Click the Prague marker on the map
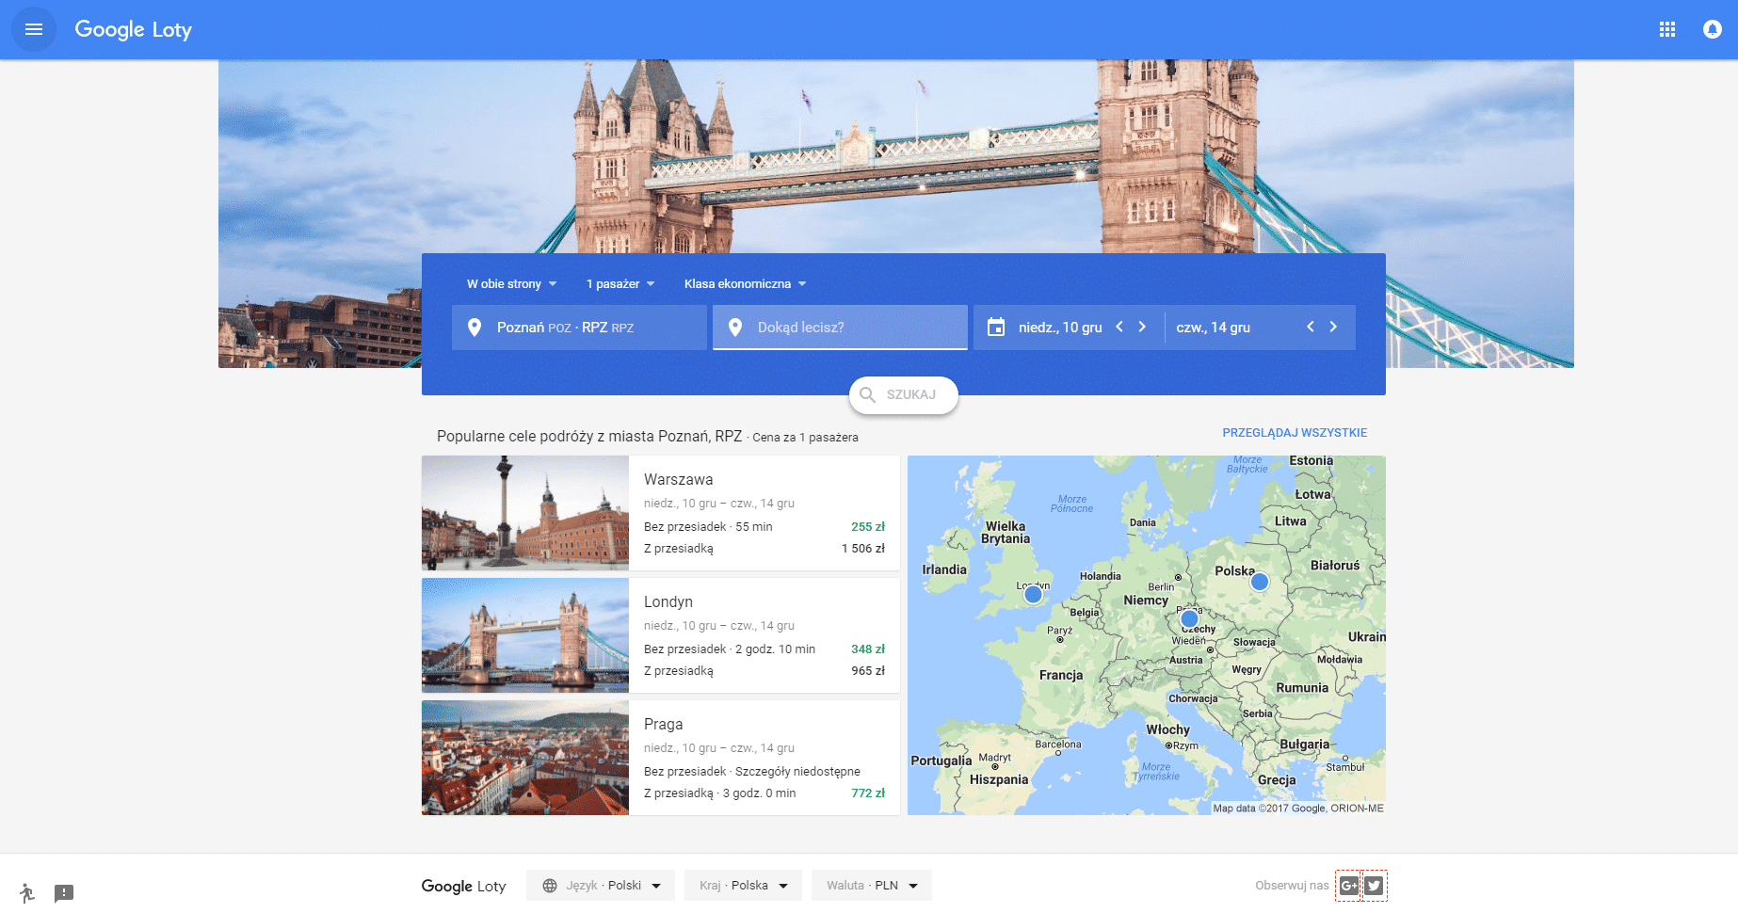 pos(1189,619)
